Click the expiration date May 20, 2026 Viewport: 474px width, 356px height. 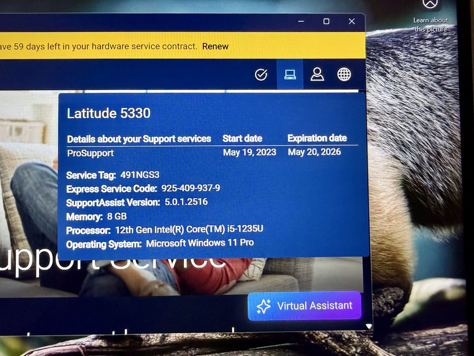pyautogui.click(x=314, y=152)
